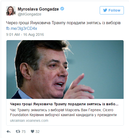Open the Myroslava Gongadze display name
This screenshot has width=129, height=138.
pyautogui.click(x=38, y=9)
